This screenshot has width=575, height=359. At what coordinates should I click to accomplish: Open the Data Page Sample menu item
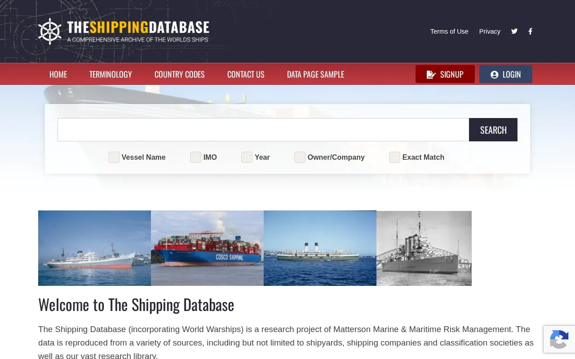click(x=315, y=74)
